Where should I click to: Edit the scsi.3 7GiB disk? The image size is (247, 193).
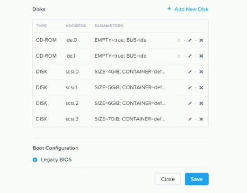[190, 119]
